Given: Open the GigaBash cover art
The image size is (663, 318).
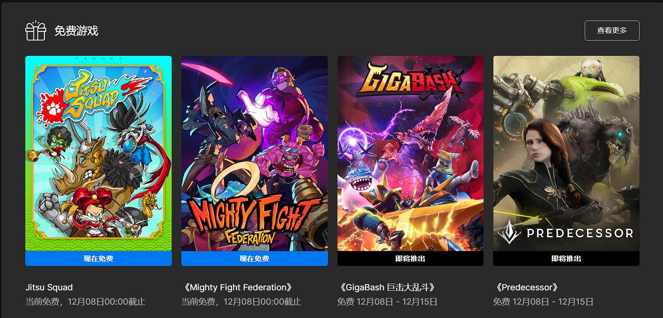Looking at the screenshot, I should pyautogui.click(x=410, y=153).
